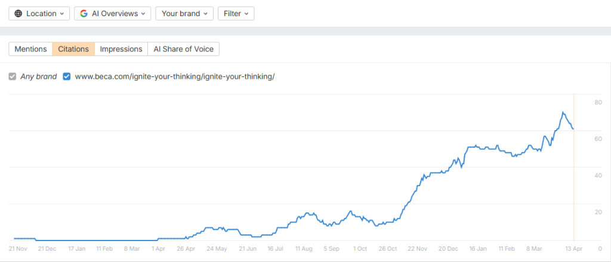Open the Your brand dropdown
The width and height of the screenshot is (611, 262).
click(x=184, y=14)
